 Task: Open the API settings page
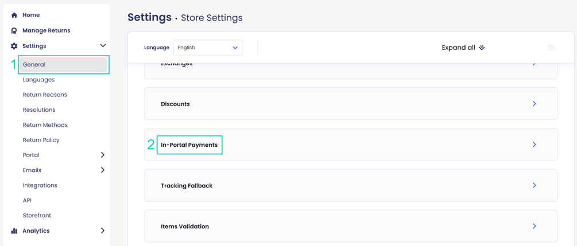(x=27, y=200)
